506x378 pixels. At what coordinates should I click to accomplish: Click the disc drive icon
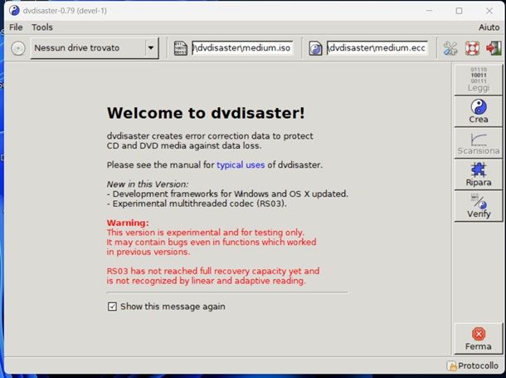(18, 48)
